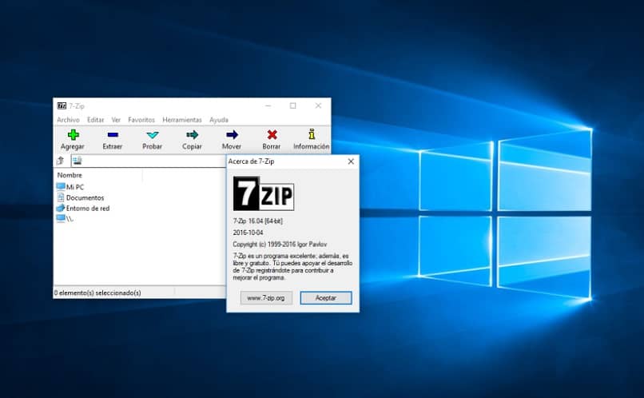Image resolution: width=644 pixels, height=398 pixels.
Task: Click the Acerca de 7-Zip dialog title
Action: pyautogui.click(x=251, y=161)
